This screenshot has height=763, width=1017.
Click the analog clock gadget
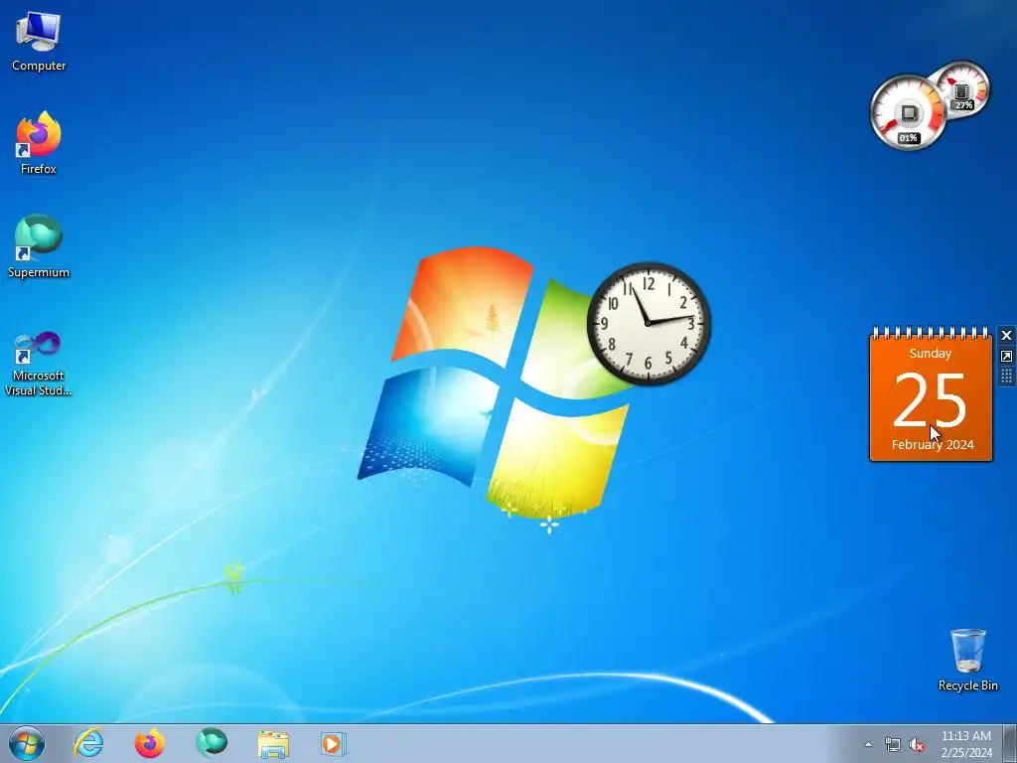pyautogui.click(x=649, y=323)
